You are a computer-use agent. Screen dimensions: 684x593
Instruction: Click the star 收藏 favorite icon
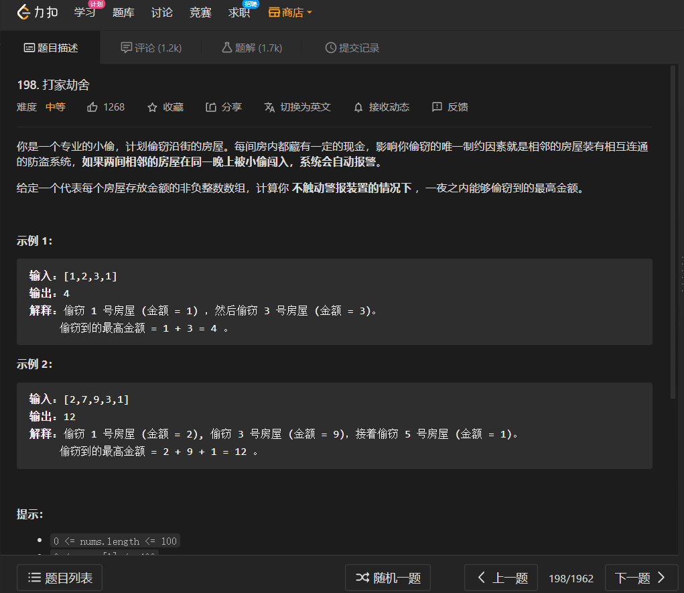coord(152,107)
